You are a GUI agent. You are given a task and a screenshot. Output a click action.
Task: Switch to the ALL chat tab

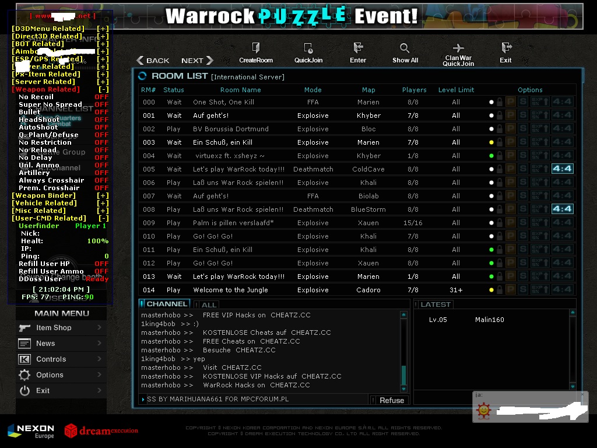pyautogui.click(x=206, y=304)
